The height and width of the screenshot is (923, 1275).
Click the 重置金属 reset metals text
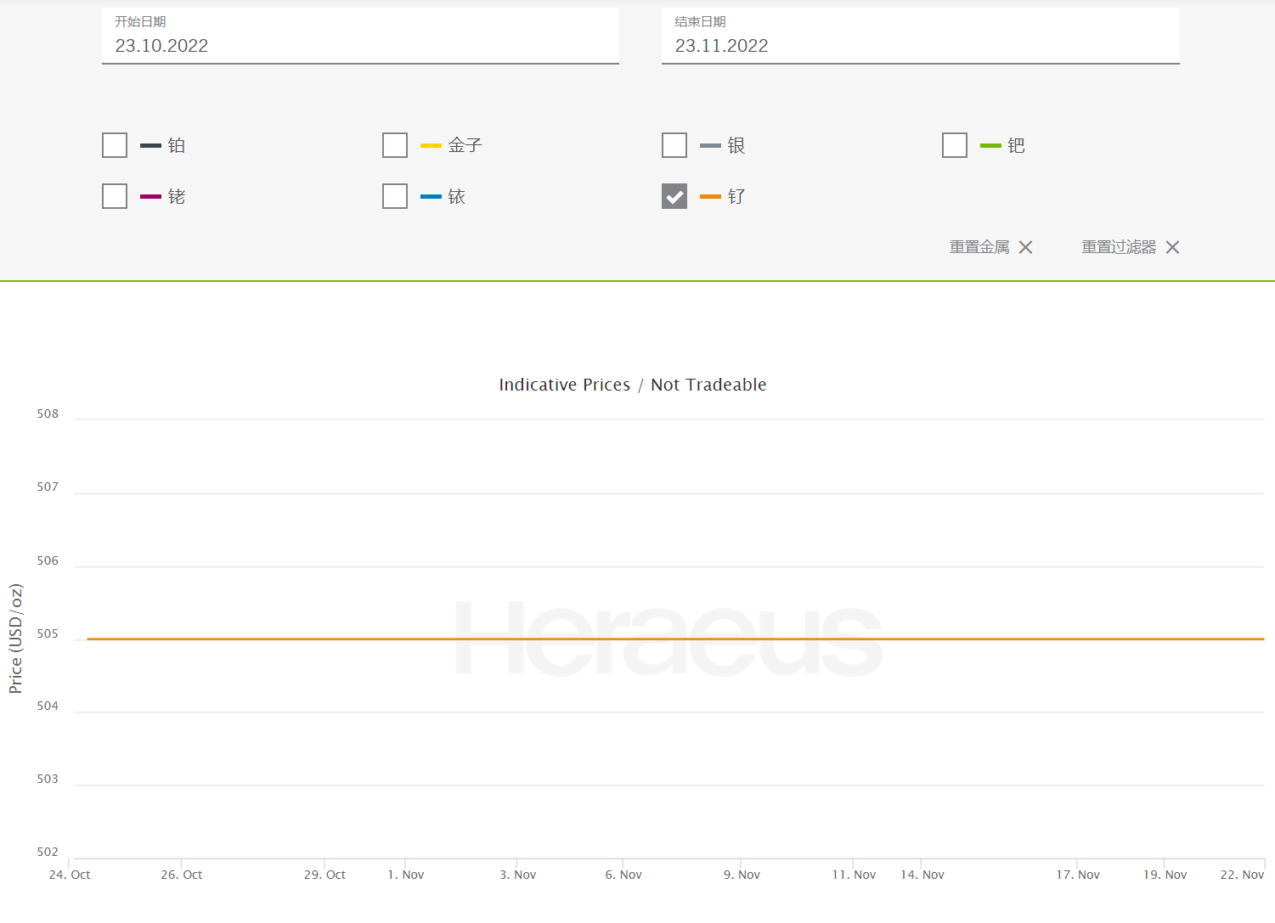[x=979, y=247]
